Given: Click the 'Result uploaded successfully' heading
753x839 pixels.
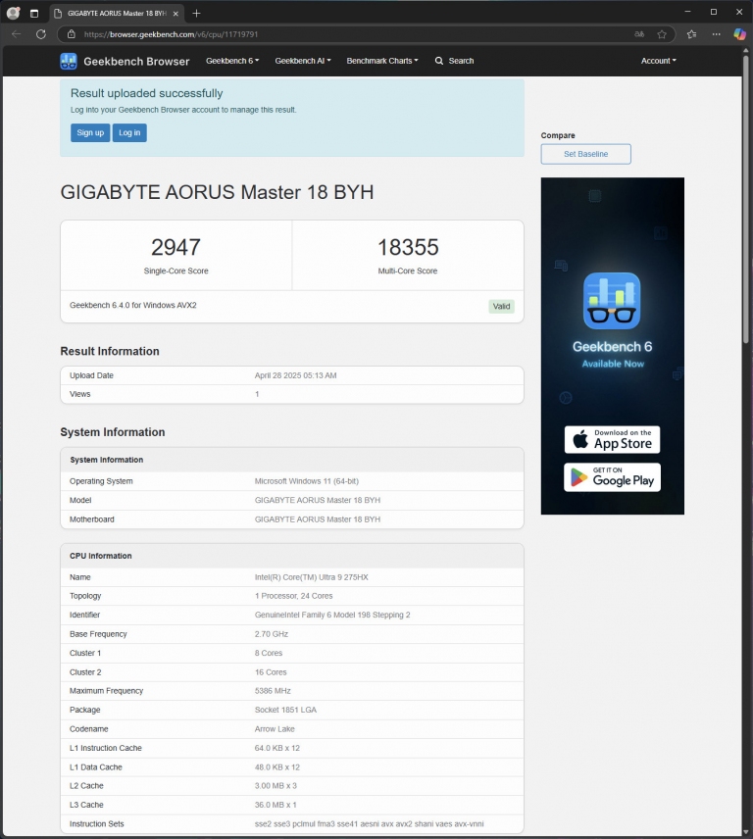Looking at the screenshot, I should [x=147, y=93].
